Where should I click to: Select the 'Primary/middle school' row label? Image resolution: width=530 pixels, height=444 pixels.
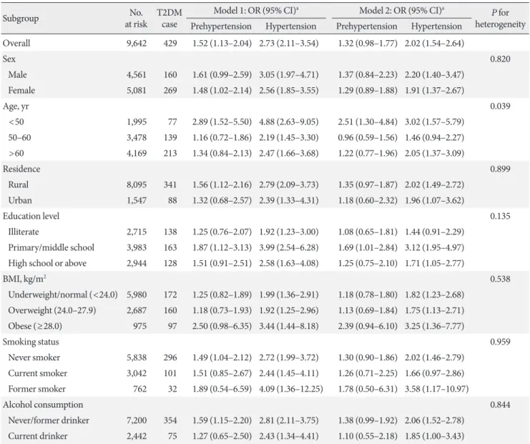(51, 247)
